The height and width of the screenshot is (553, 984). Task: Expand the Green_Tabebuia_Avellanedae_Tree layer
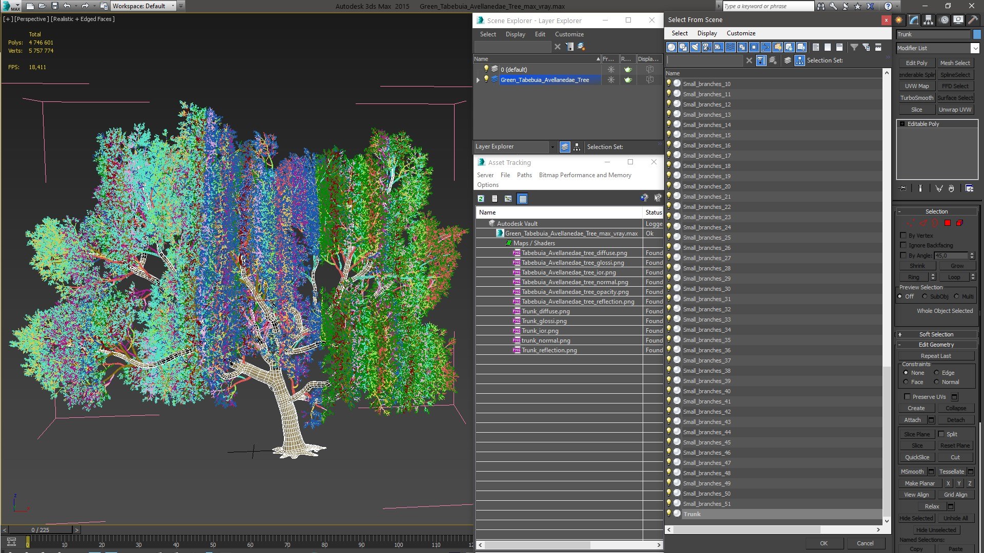tap(478, 80)
